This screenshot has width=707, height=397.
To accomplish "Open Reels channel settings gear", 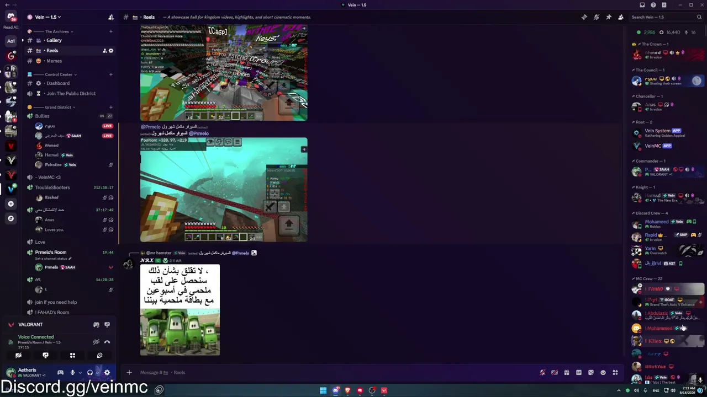I will pos(111,51).
